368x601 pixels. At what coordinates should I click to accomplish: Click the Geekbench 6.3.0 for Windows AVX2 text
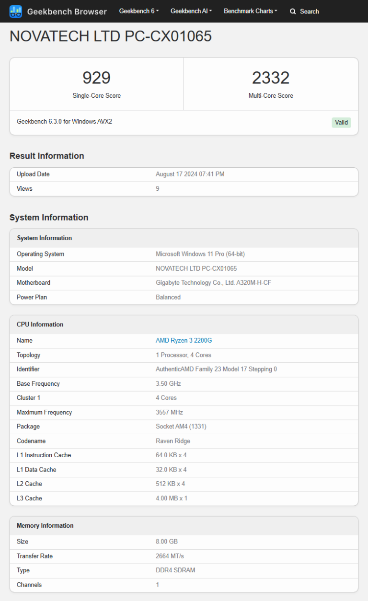(x=64, y=122)
